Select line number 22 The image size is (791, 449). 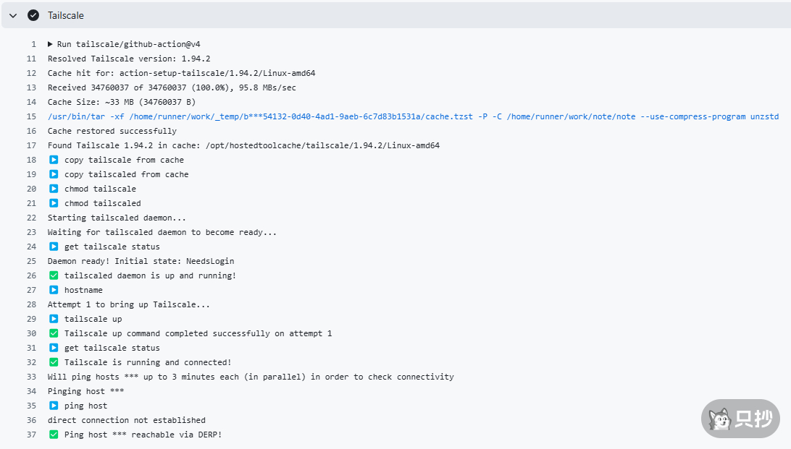pyautogui.click(x=31, y=218)
